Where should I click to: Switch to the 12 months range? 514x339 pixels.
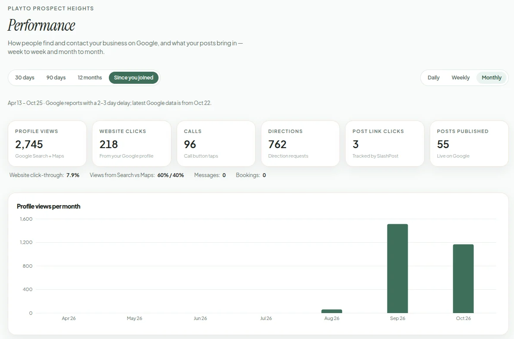pyautogui.click(x=90, y=78)
